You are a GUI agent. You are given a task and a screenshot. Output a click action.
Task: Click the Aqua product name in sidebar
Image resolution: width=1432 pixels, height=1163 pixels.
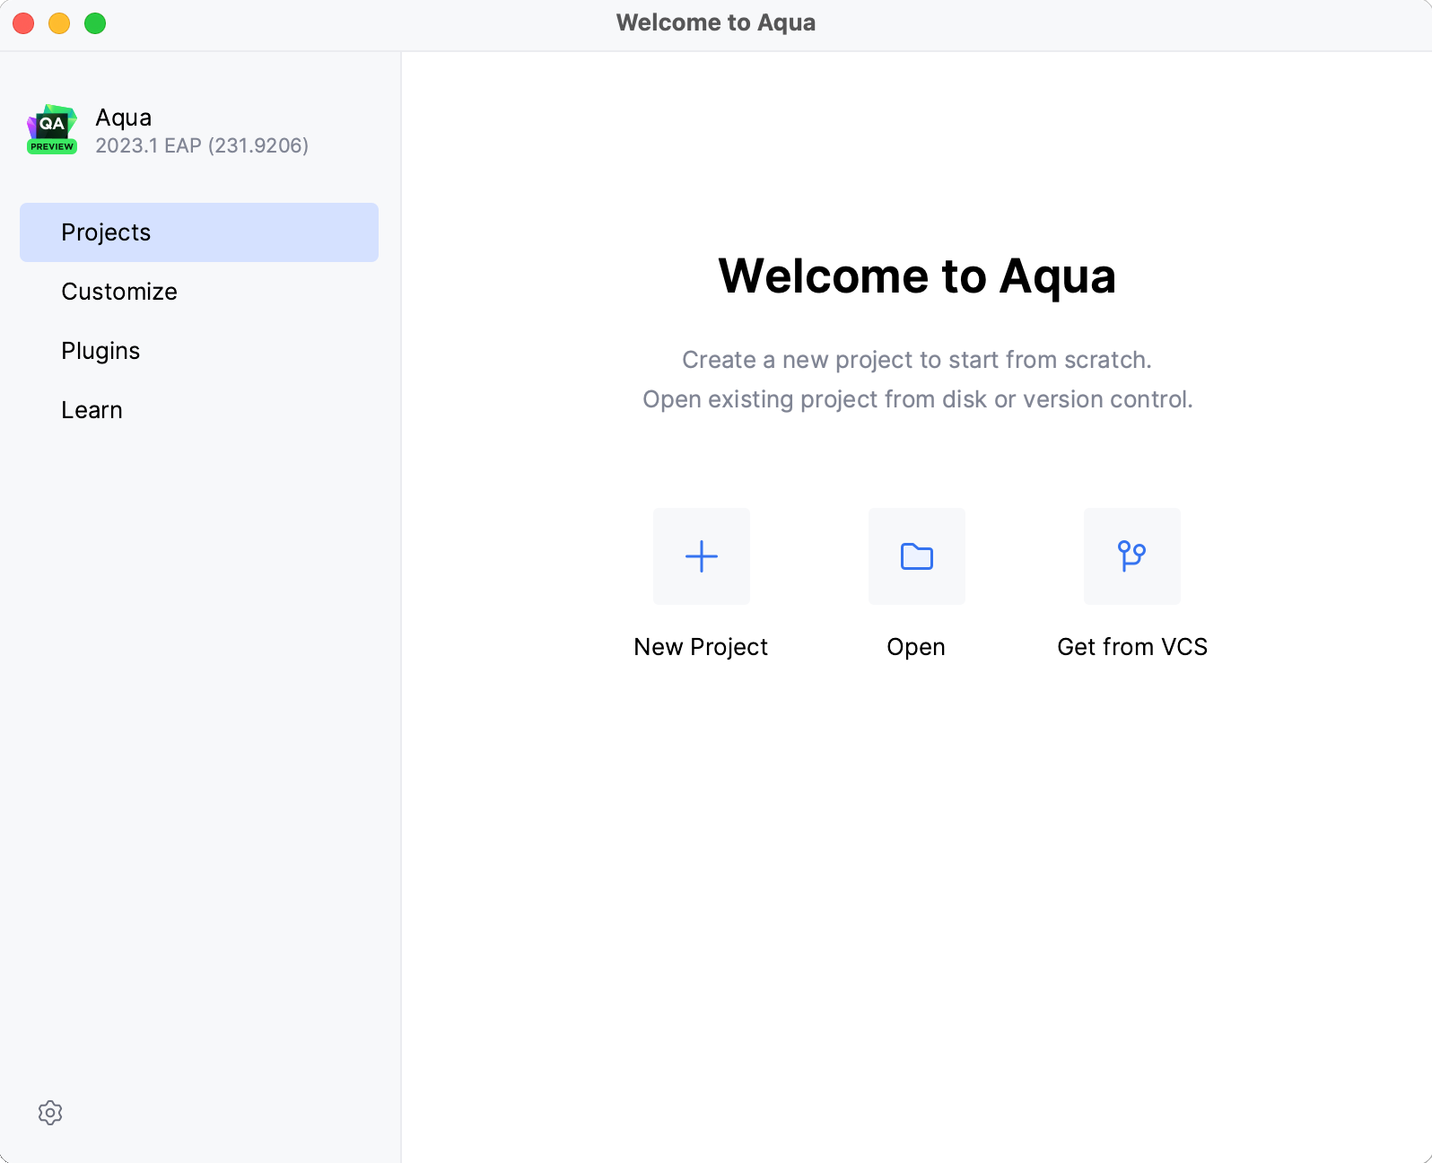coord(124,118)
